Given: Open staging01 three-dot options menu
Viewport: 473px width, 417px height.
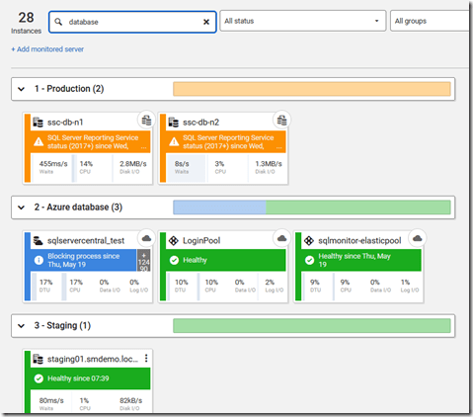Looking at the screenshot, I should (x=146, y=359).
